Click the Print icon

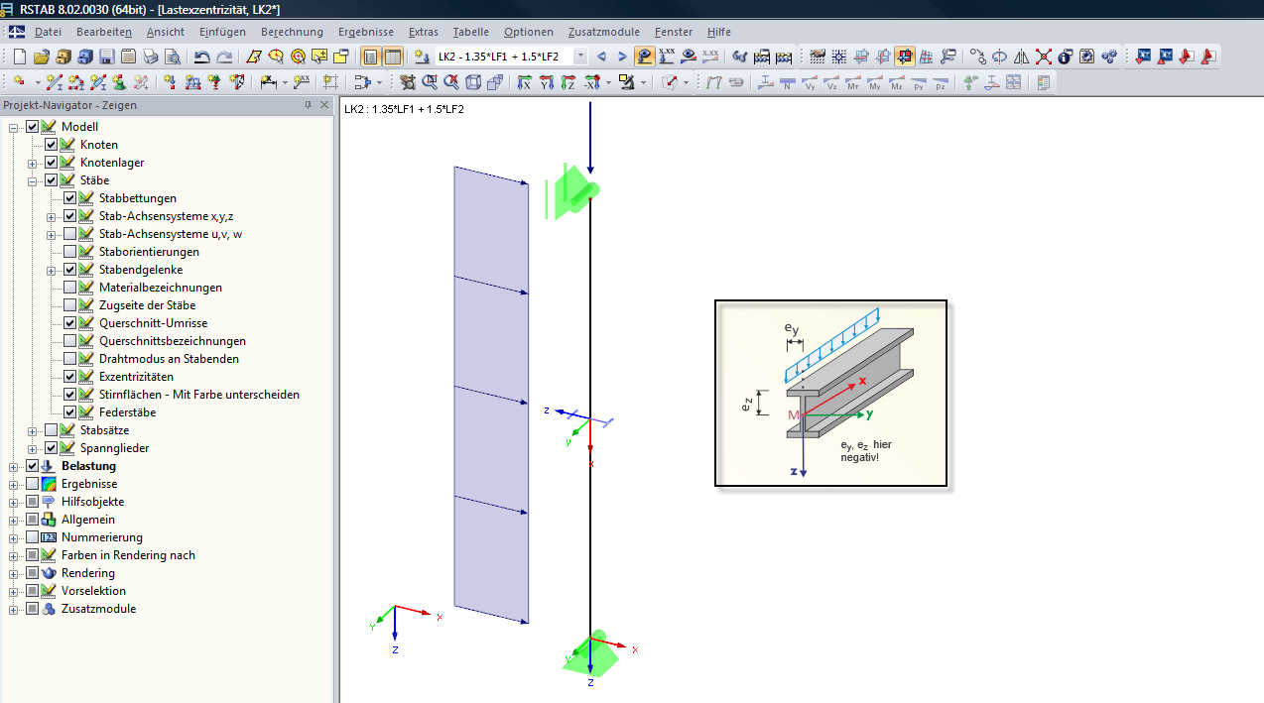click(x=150, y=57)
